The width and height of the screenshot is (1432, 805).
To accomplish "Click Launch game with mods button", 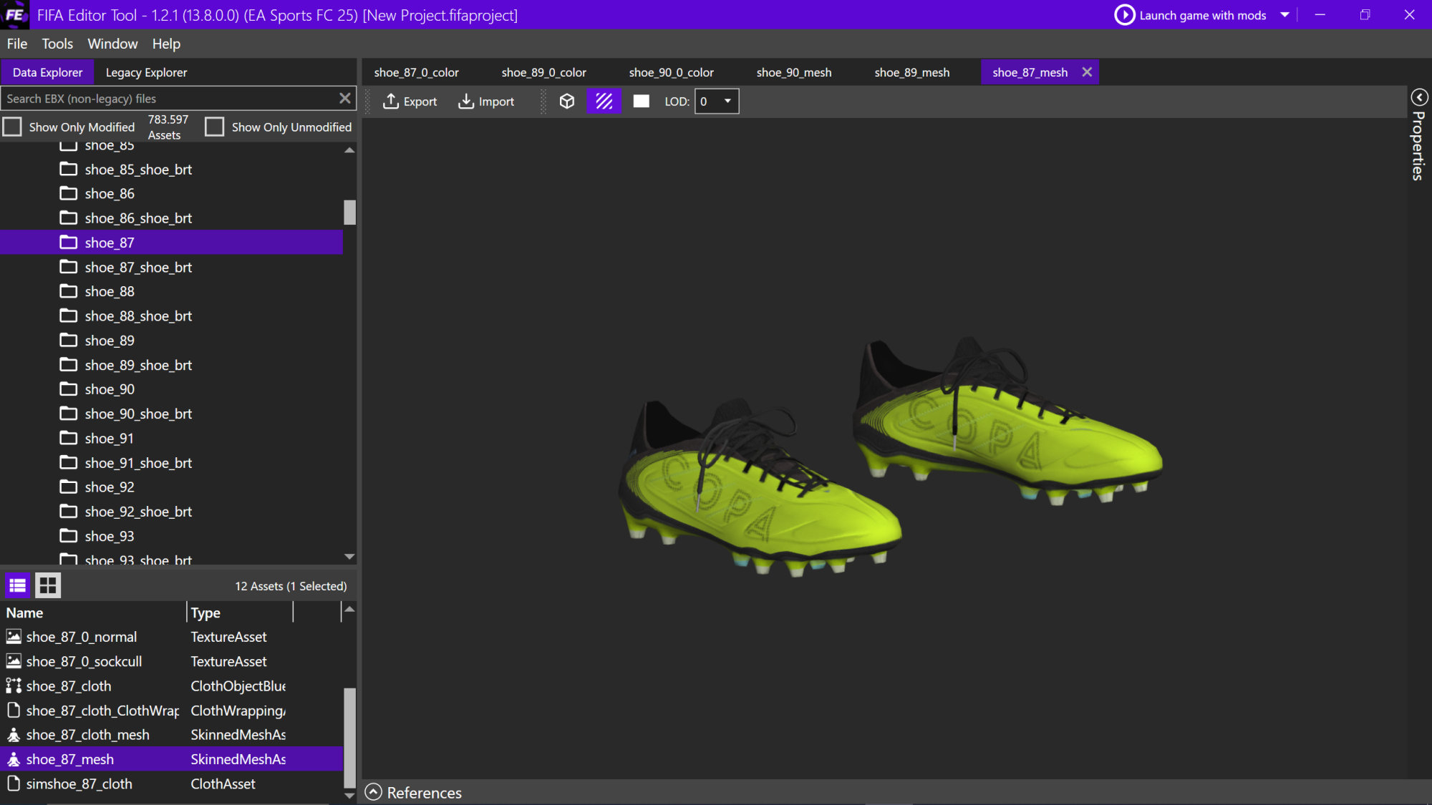I will tap(1191, 15).
